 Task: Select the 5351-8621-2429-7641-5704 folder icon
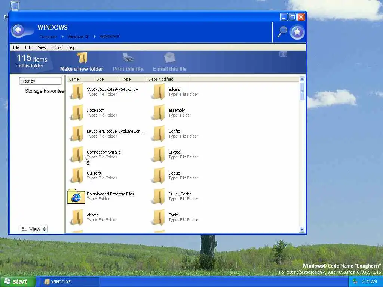coord(76,92)
